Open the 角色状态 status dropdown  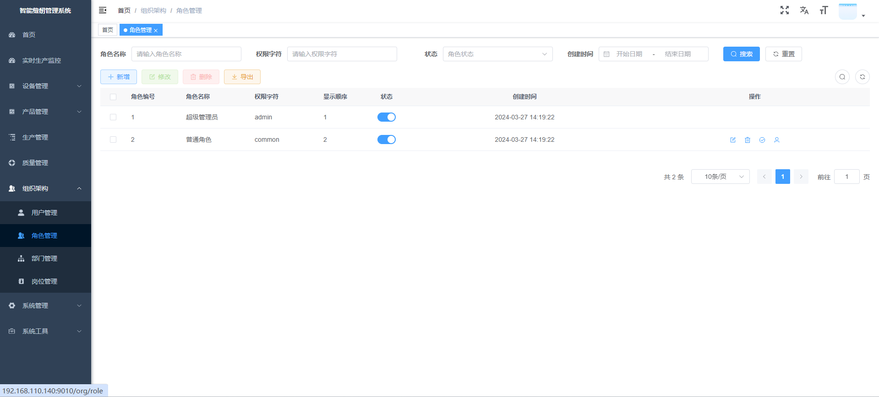click(x=497, y=54)
